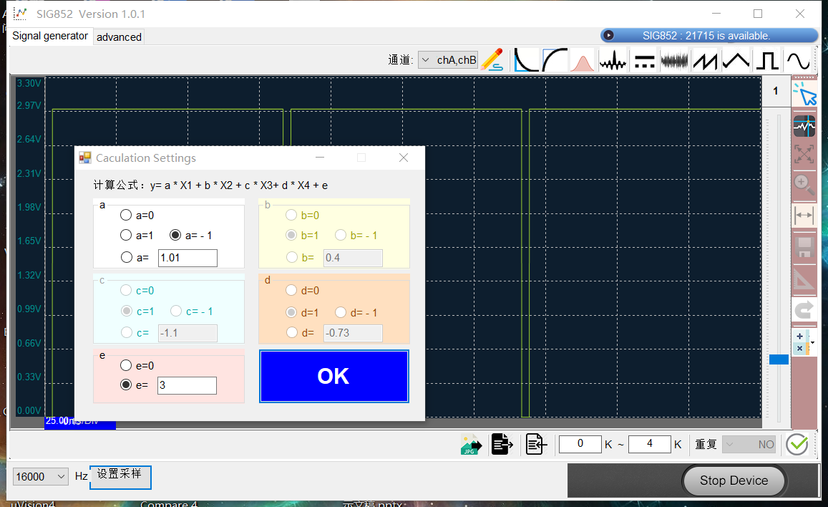Open the chA,chB channel dropdown
Image resolution: width=828 pixels, height=507 pixels.
point(447,60)
